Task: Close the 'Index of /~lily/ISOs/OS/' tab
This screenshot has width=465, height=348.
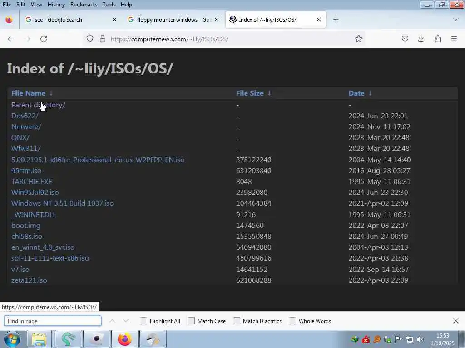Action: [x=318, y=19]
